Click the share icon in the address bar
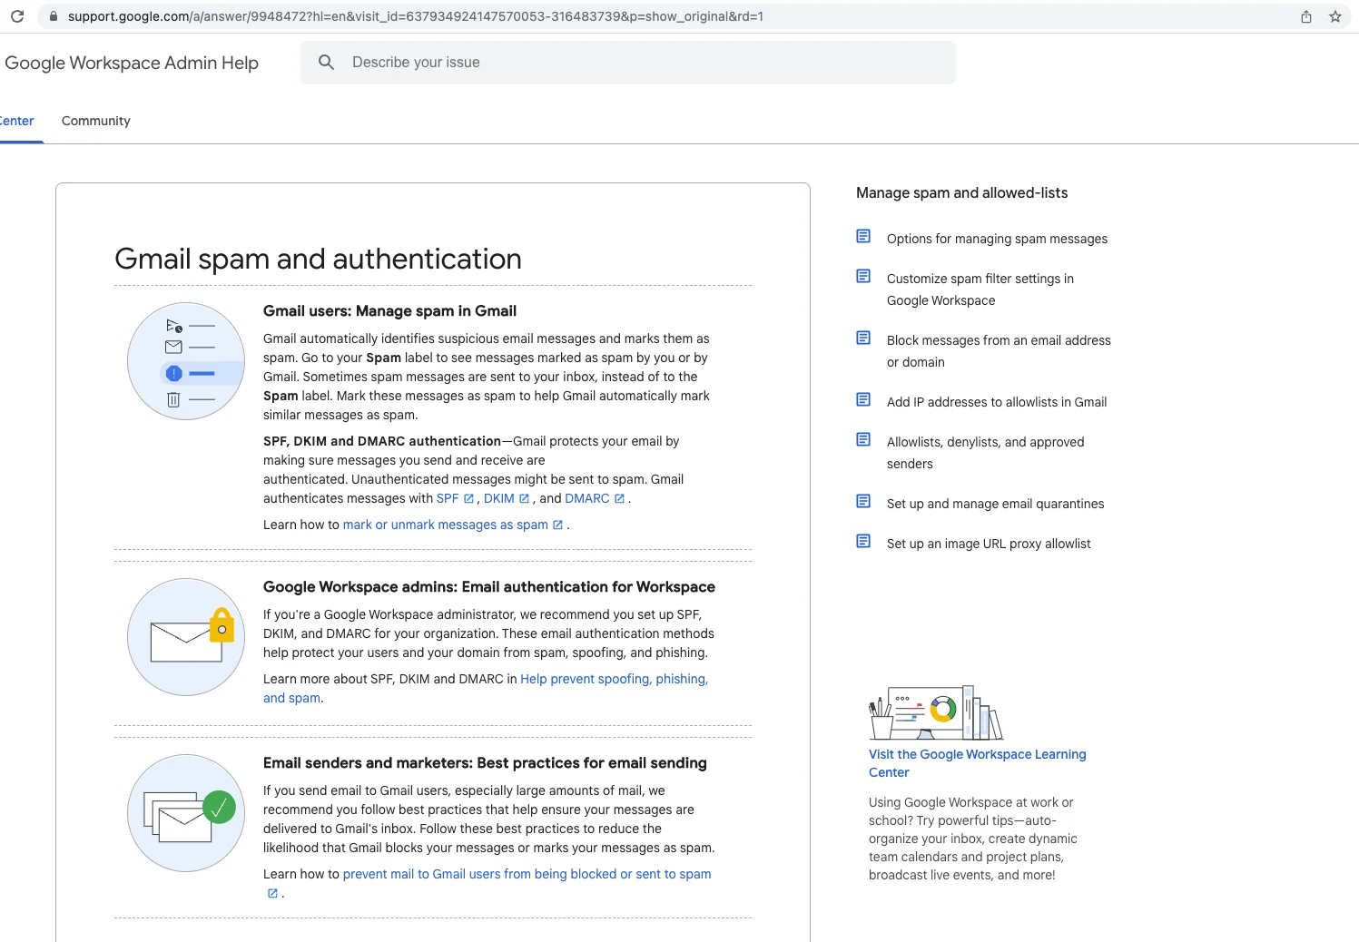The height and width of the screenshot is (942, 1359). tap(1306, 16)
